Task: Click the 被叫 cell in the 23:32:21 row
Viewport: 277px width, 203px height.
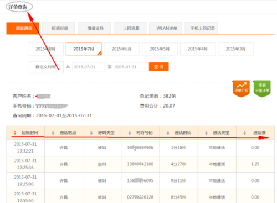Action: 102,148
